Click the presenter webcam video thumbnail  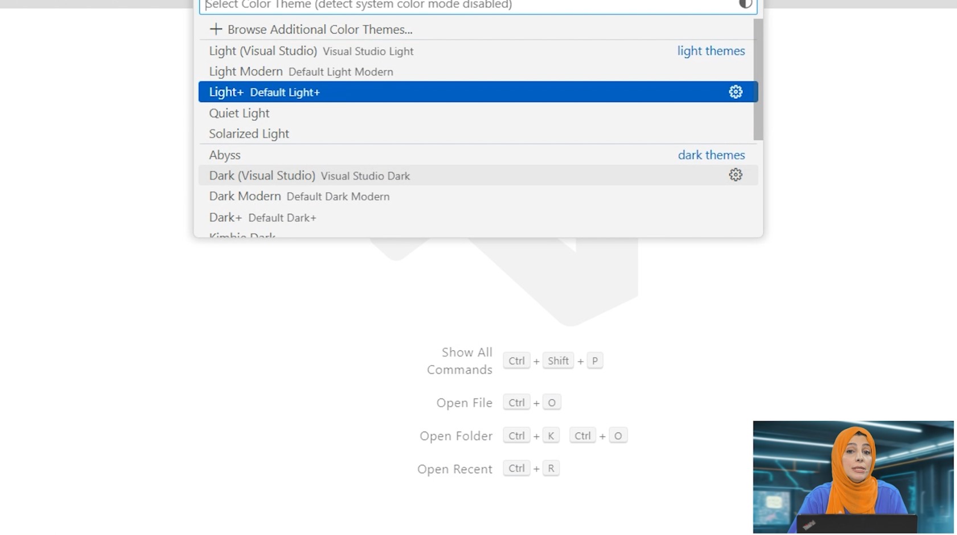click(x=853, y=477)
